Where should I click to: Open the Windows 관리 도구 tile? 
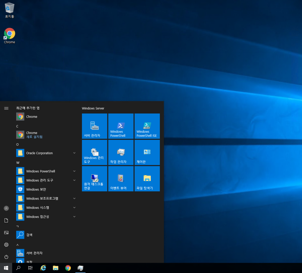94,152
